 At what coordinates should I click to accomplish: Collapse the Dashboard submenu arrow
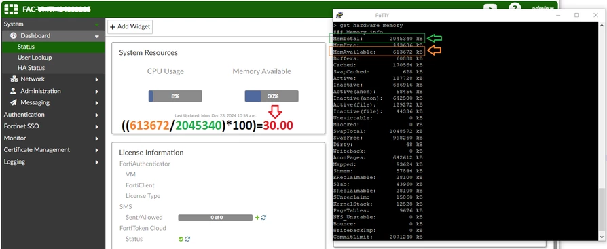[x=97, y=37]
